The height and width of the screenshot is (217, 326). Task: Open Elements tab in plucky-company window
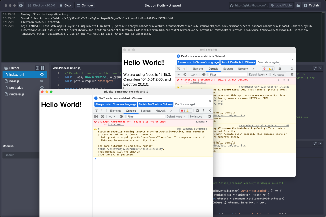tap(116, 111)
